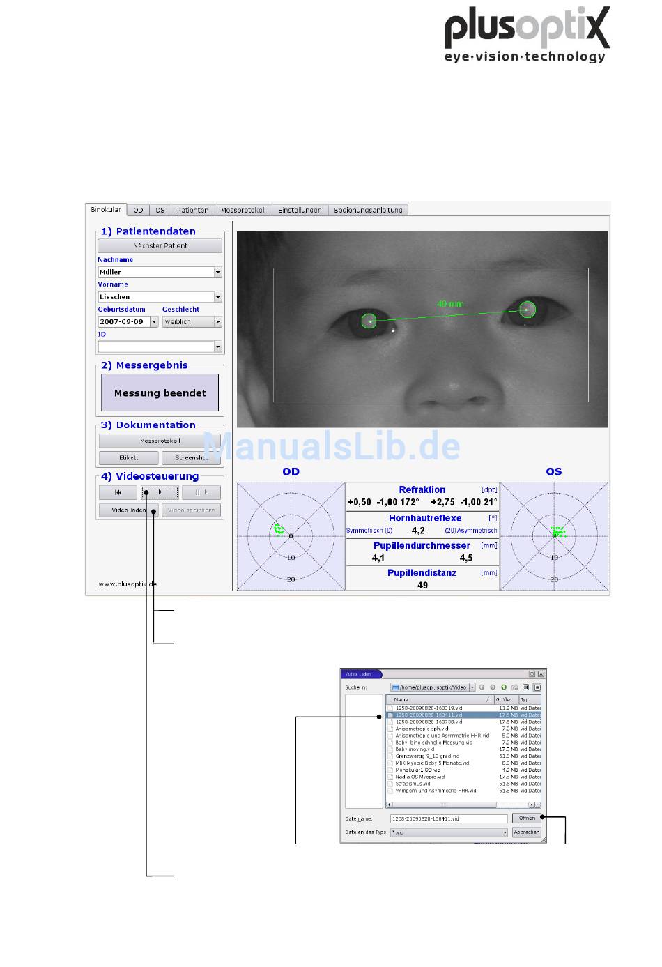Screen dimensions: 662x967
Task: Click the www.plusoptix.de link
Action: point(128,584)
